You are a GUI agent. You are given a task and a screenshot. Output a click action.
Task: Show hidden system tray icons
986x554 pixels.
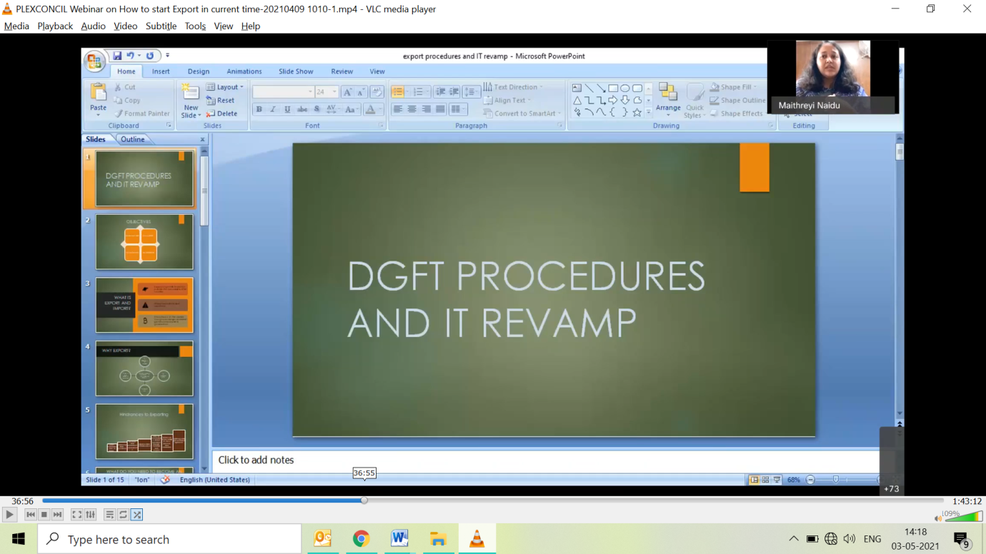[794, 539]
